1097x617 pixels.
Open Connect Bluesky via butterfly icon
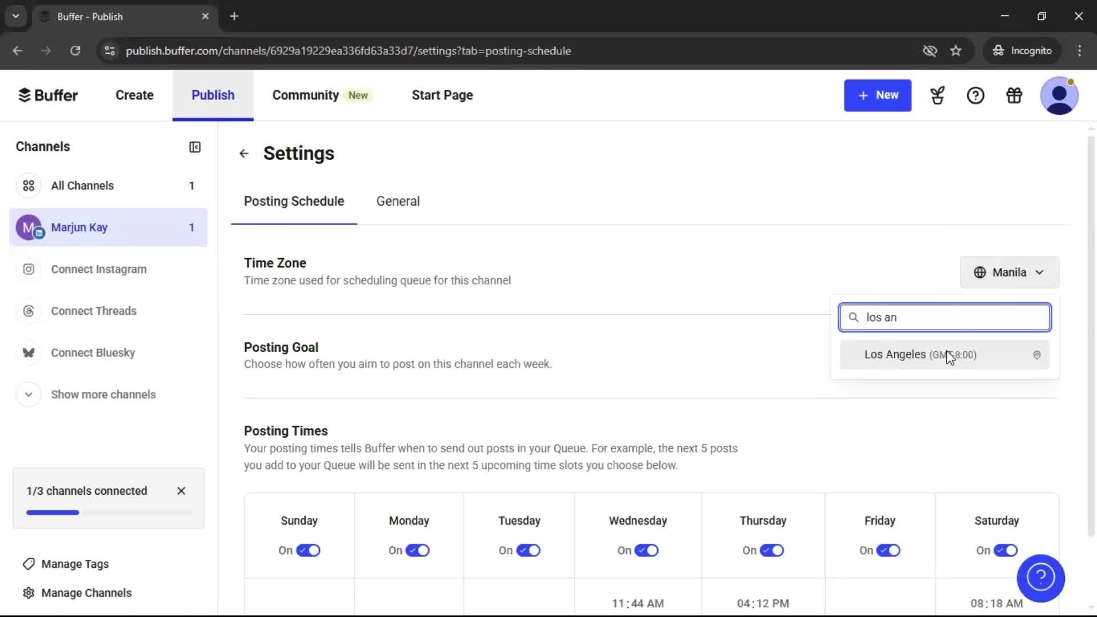point(29,352)
